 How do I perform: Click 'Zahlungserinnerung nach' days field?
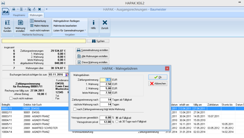click(x=105, y=100)
